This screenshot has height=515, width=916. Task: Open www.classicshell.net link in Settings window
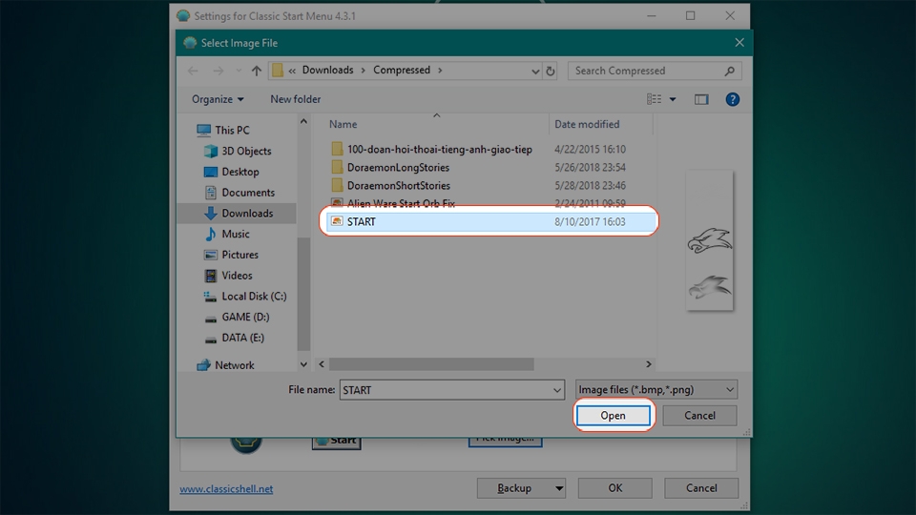226,488
